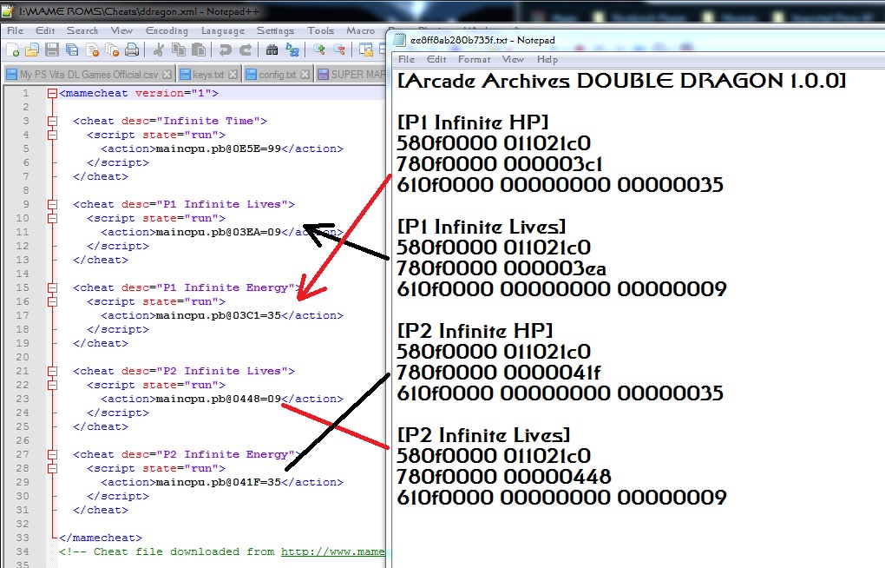
Task: Collapse the P2 Infinite Energy cheat fold on line 27
Action: (x=52, y=454)
